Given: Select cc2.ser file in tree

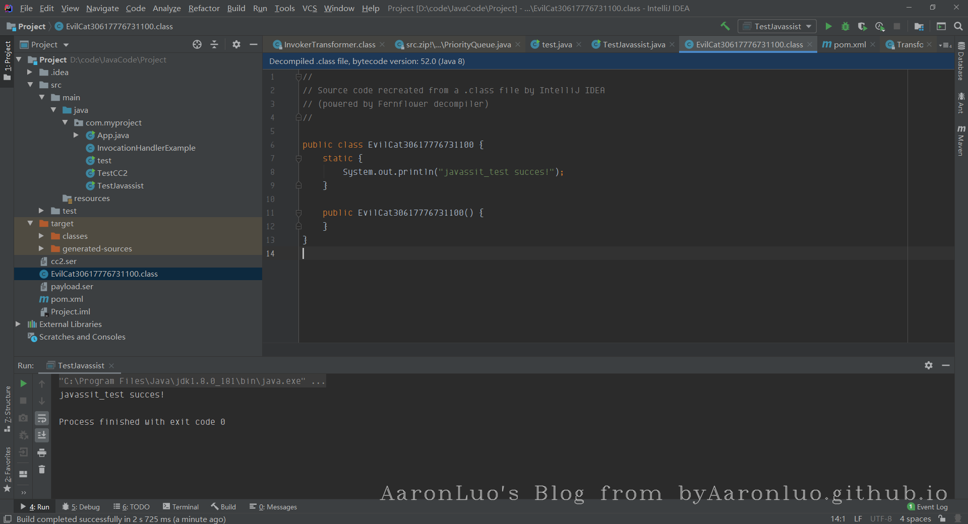Looking at the screenshot, I should [x=64, y=261].
